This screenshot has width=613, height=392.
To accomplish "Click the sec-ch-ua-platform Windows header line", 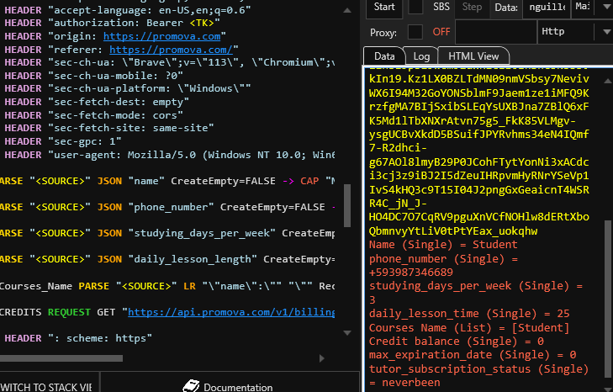I will tap(128, 88).
